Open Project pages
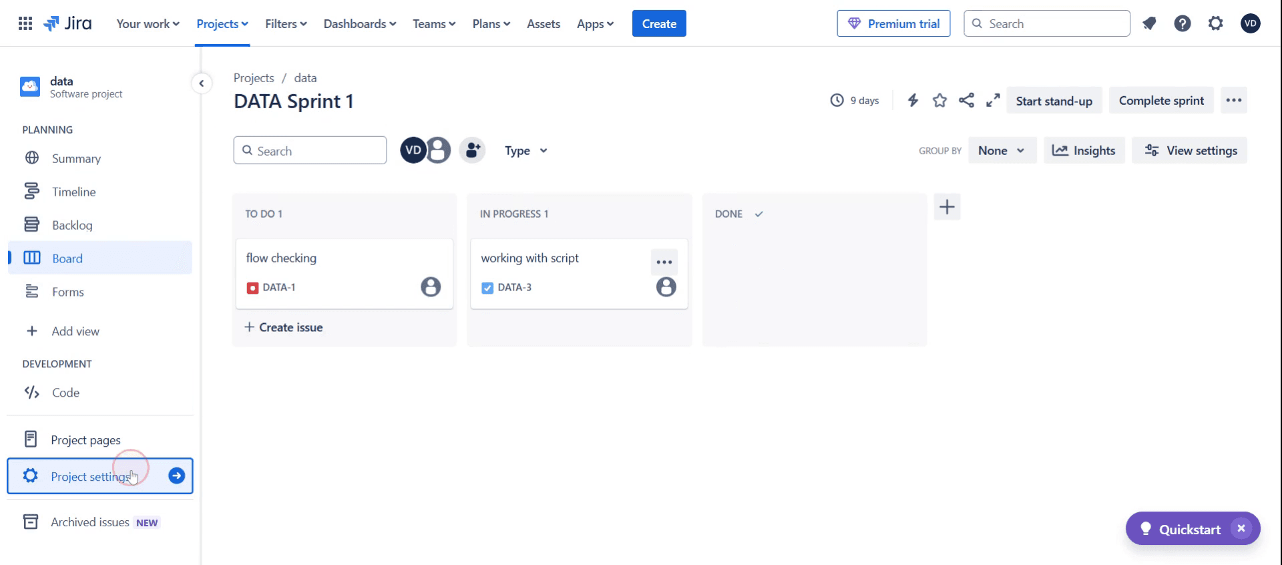The image size is (1282, 565). 100,439
